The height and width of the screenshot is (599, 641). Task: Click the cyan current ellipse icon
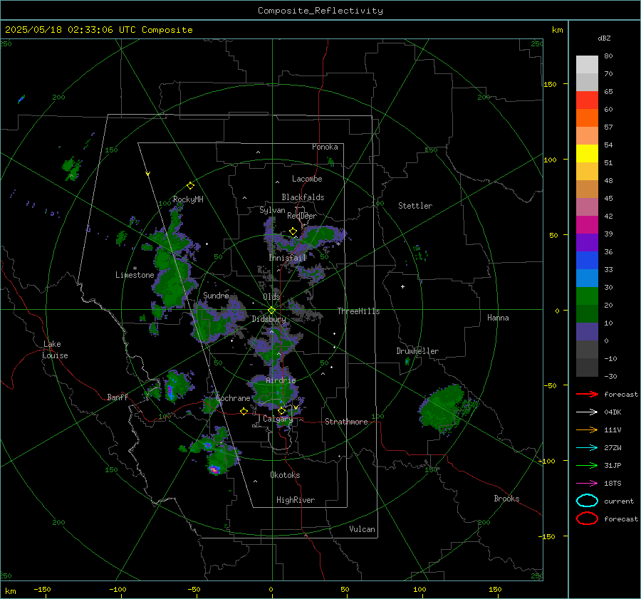(x=587, y=501)
